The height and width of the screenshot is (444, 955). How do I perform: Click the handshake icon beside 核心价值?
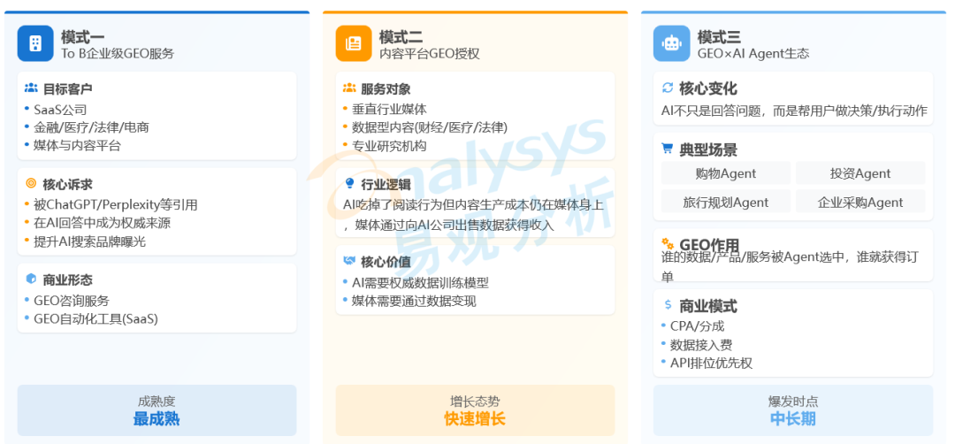[x=349, y=261]
